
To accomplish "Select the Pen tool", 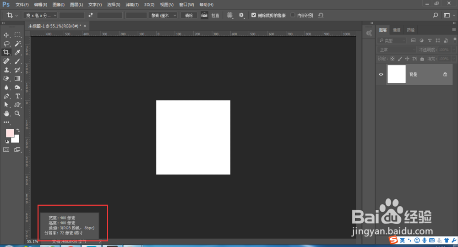I will (6, 96).
